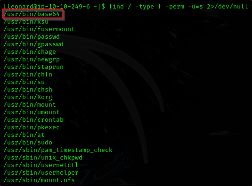Click on /usr/bin/newgrp line
This screenshot has height=186, width=252.
pyautogui.click(x=32, y=59)
